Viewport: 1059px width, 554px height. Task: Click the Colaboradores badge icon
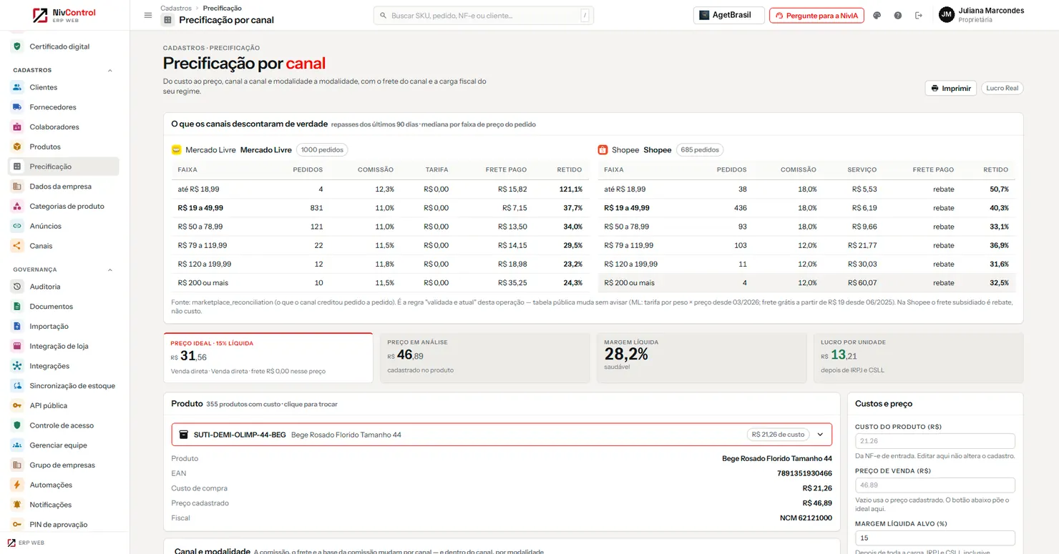[17, 127]
